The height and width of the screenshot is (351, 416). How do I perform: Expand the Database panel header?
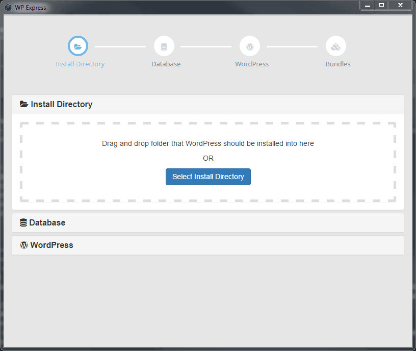click(x=208, y=223)
